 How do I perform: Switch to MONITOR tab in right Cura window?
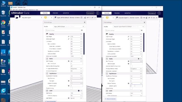[128, 13]
